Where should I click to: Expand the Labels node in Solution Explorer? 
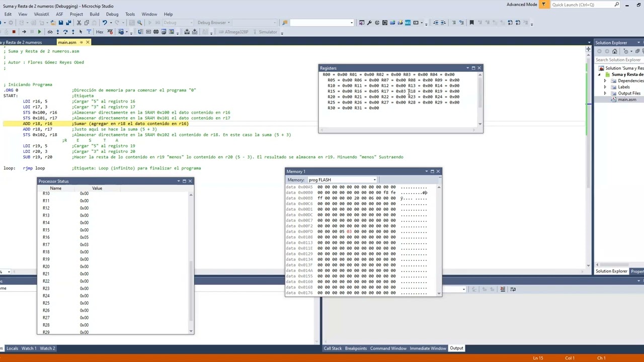605,87
